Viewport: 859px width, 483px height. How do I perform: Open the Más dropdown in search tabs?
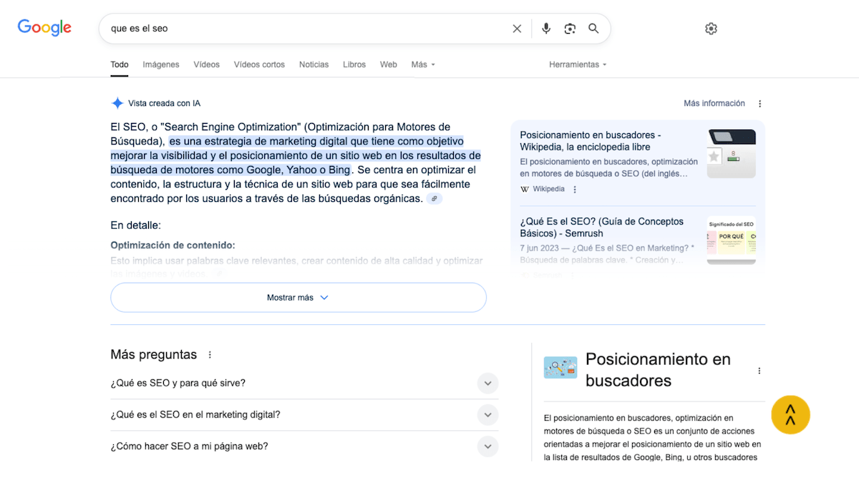[423, 64]
